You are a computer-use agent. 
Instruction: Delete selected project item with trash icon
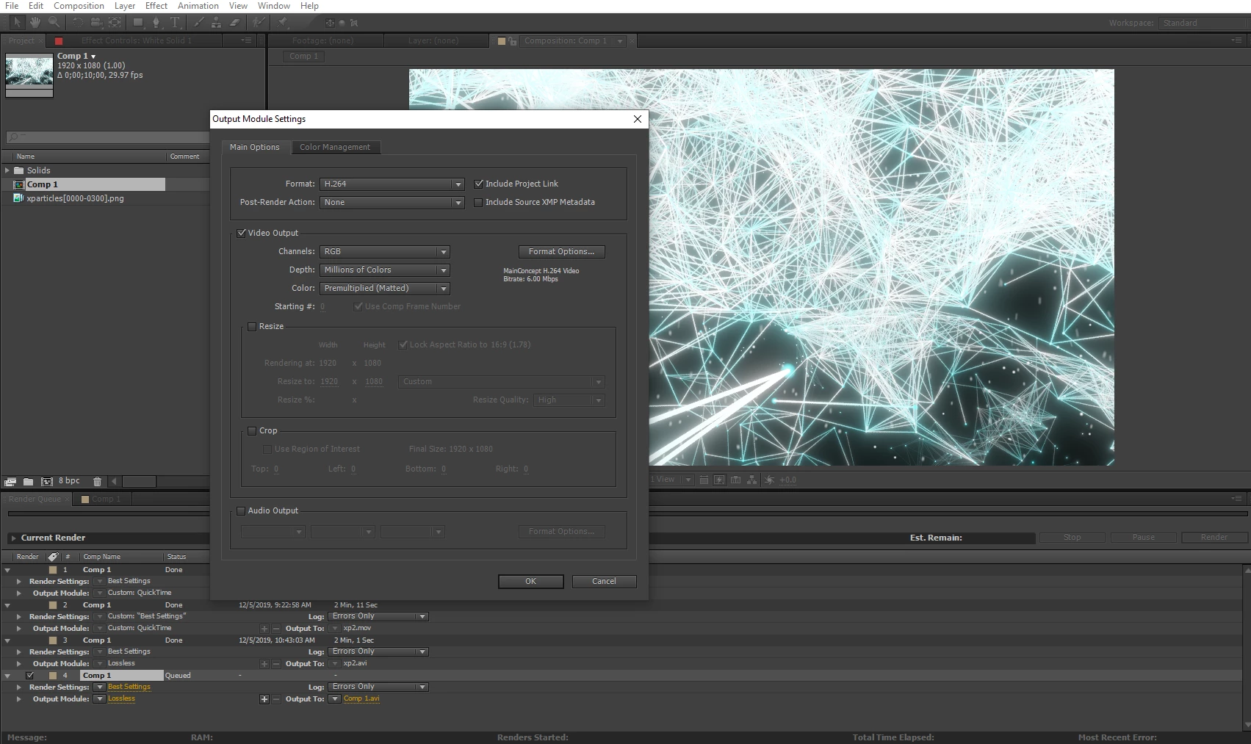click(97, 482)
